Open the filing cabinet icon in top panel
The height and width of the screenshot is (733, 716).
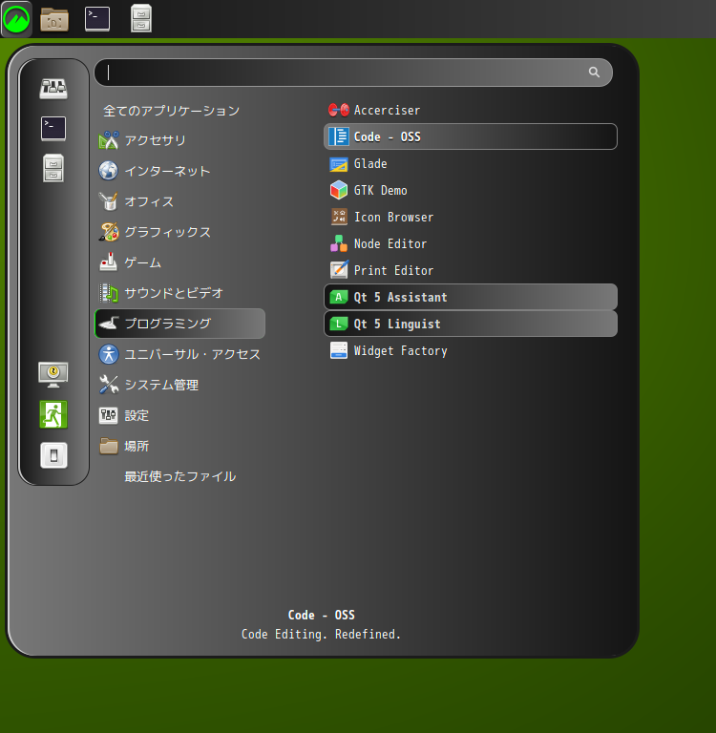click(x=140, y=19)
